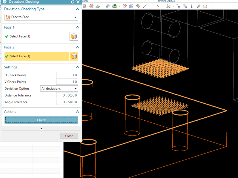Select the plus point tool icon

[152, 6]
